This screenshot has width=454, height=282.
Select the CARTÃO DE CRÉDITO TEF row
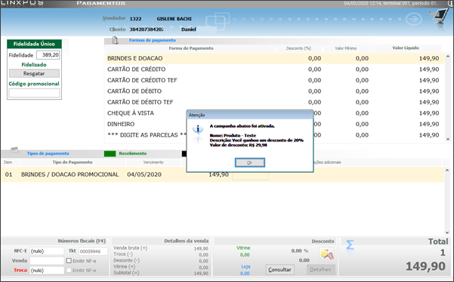point(273,80)
